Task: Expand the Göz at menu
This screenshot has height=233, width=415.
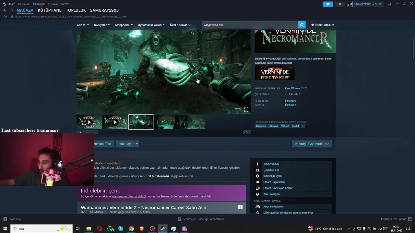Action: (x=83, y=25)
